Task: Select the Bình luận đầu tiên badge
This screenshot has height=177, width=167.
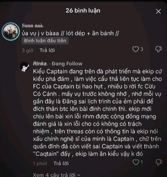Action: tap(45, 41)
